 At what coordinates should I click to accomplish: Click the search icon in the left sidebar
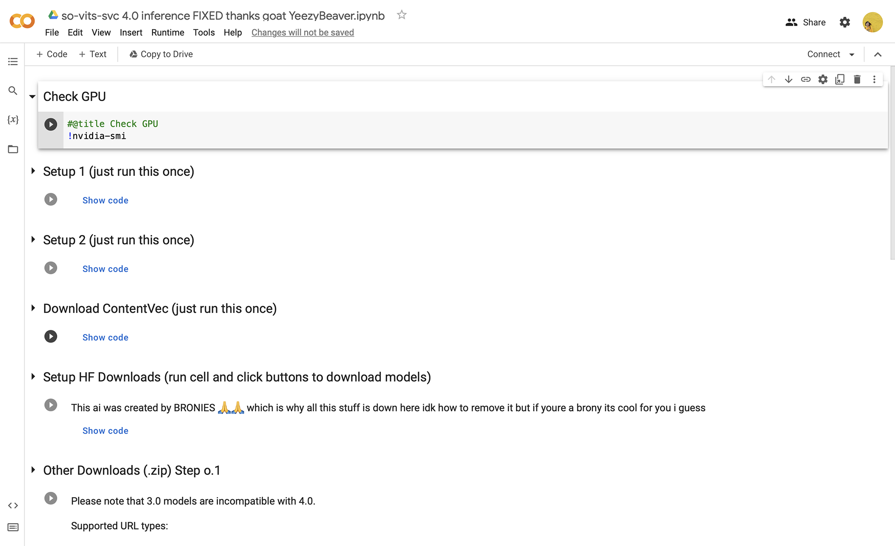point(13,90)
